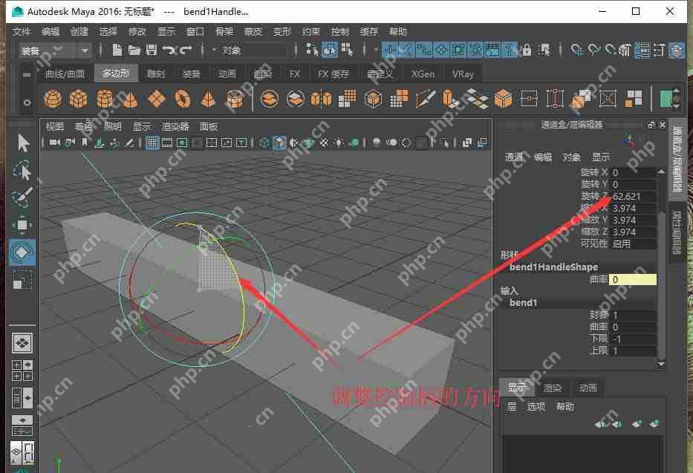693x473 pixels.
Task: Open the channel box 通道 menu
Action: 514,157
